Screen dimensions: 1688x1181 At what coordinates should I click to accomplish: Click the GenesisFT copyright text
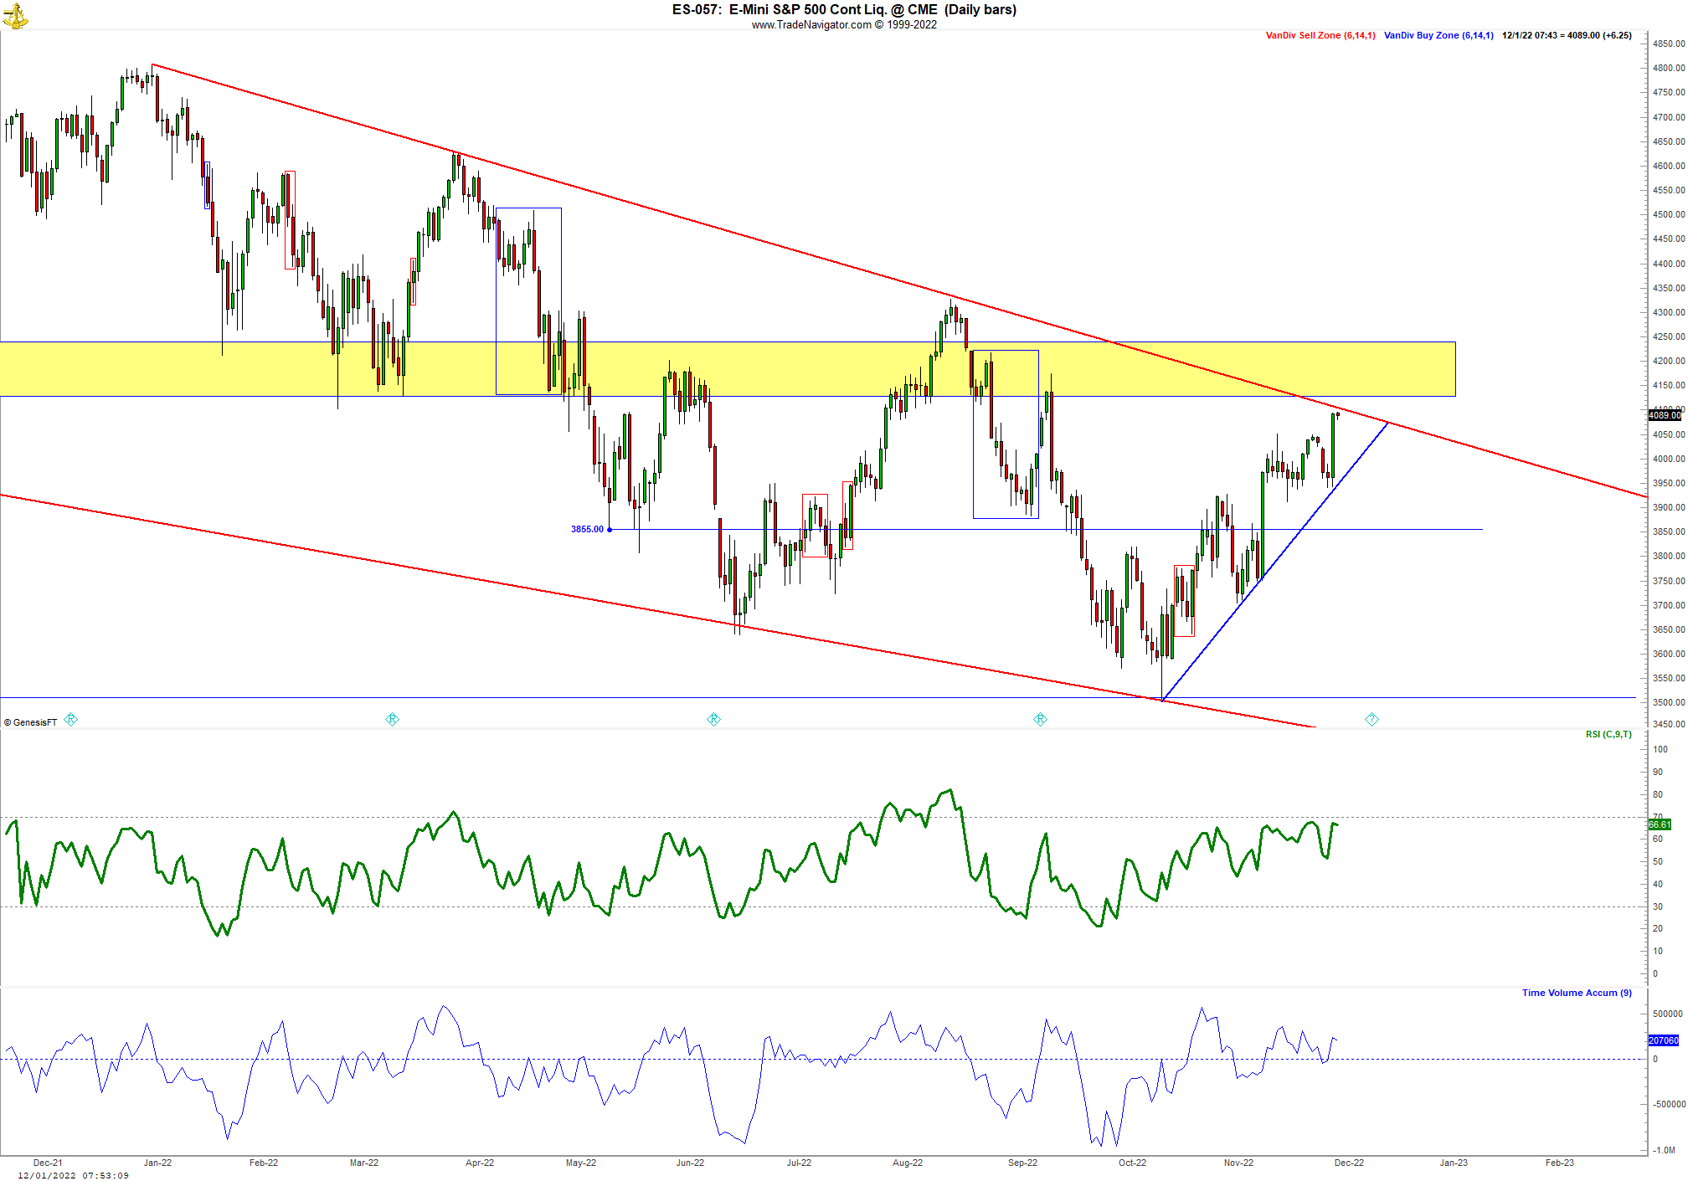click(x=31, y=722)
